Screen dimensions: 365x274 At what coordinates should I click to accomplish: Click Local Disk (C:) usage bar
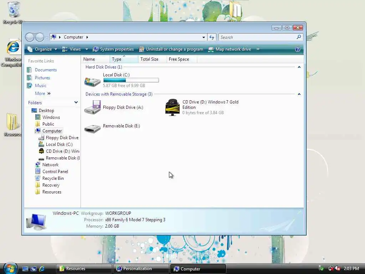[x=131, y=80]
